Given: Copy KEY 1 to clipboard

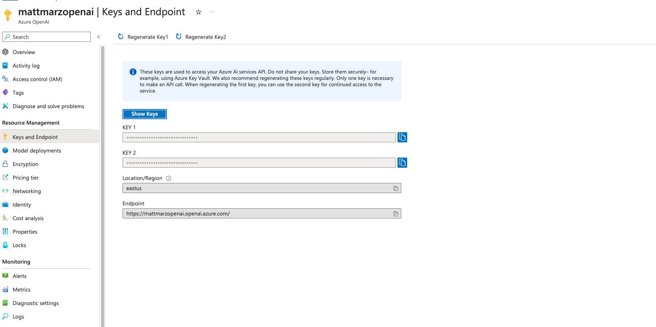Looking at the screenshot, I should click(x=402, y=137).
